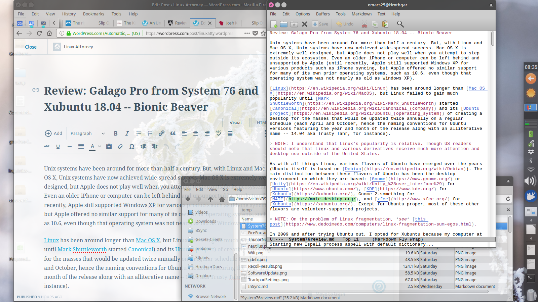Toggle justify alignment in WordPress editor
Image resolution: width=538 pixels, height=302 pixels.
[81, 146]
